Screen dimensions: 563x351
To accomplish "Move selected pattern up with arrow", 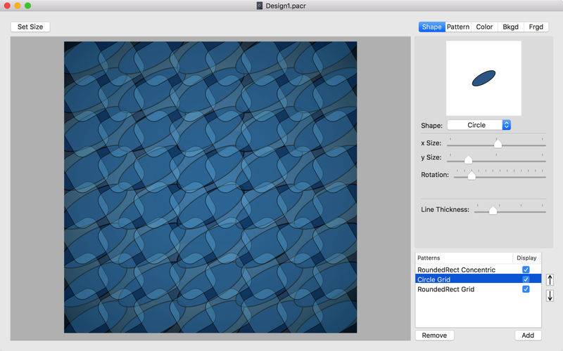I will click(550, 279).
